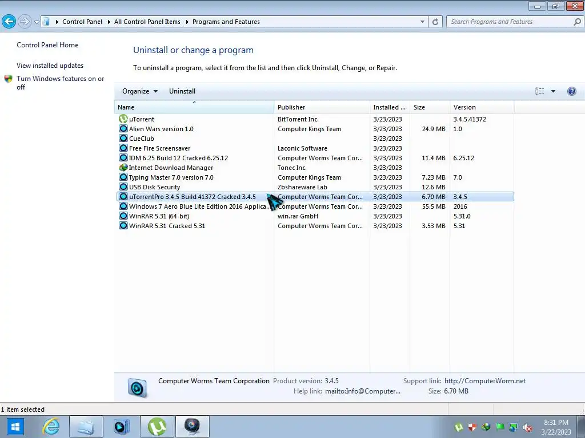Click the 5.31.0 version cell

(x=462, y=216)
